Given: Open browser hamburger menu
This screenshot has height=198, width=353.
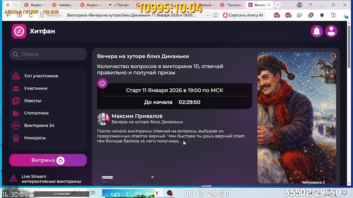Looking at the screenshot, I should (311, 5).
